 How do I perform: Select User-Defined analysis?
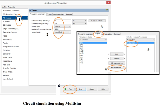8,79
